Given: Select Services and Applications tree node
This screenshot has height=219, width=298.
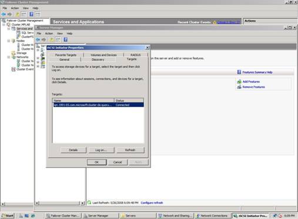Looking at the screenshot, I should (25, 29).
